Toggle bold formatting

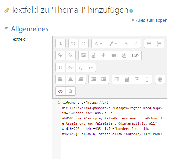(x=126, y=43)
